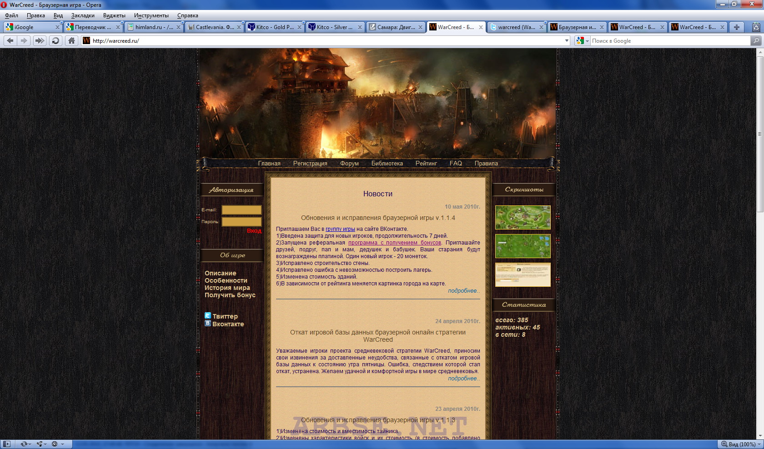764x449 pixels.
Task: Close the Kitco - Gold tab
Action: pyautogui.click(x=299, y=27)
